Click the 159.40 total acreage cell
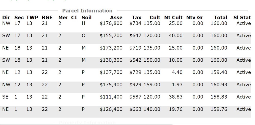This screenshot has height=125, width=255. (x=219, y=72)
